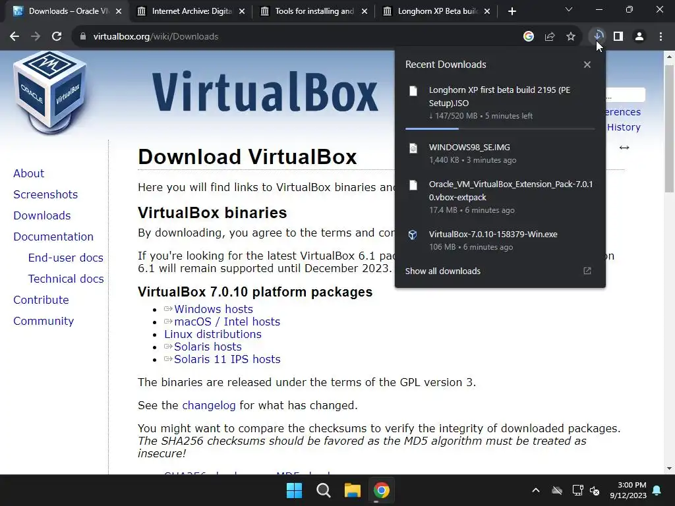Open File Explorer from taskbar

pos(352,490)
